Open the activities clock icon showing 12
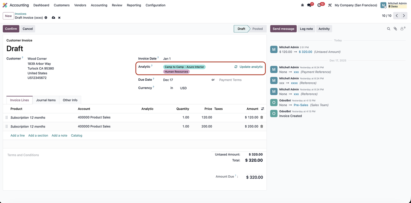Viewport: 411px width, 203px height. 319,5
